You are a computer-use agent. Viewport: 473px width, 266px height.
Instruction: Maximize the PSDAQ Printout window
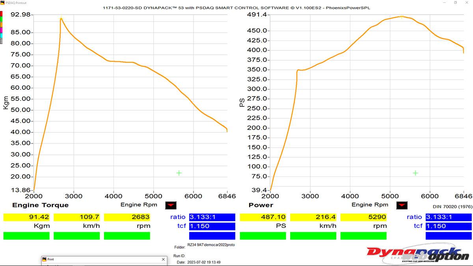[x=455, y=2]
